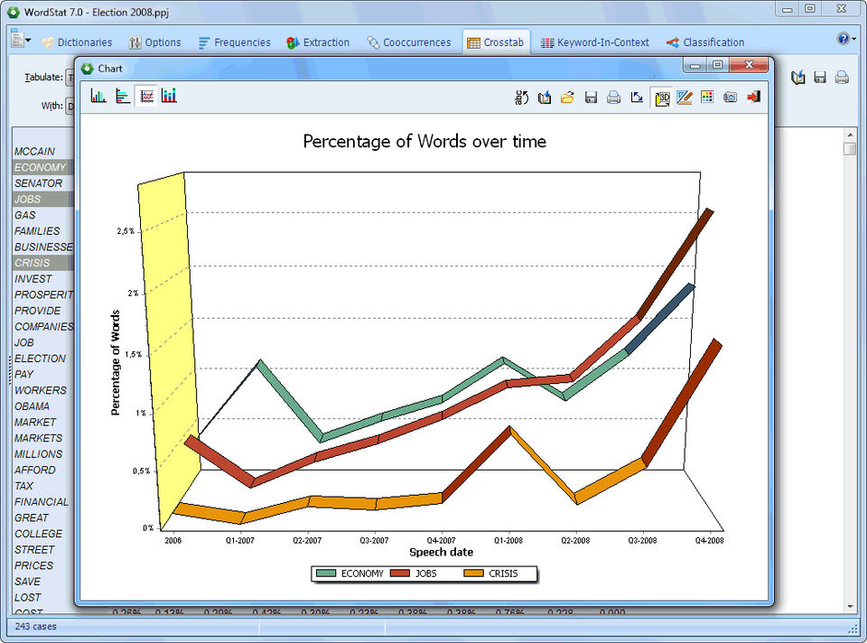The width and height of the screenshot is (867, 643).
Task: Select SENATOR in the keyword list
Action: pyautogui.click(x=43, y=183)
